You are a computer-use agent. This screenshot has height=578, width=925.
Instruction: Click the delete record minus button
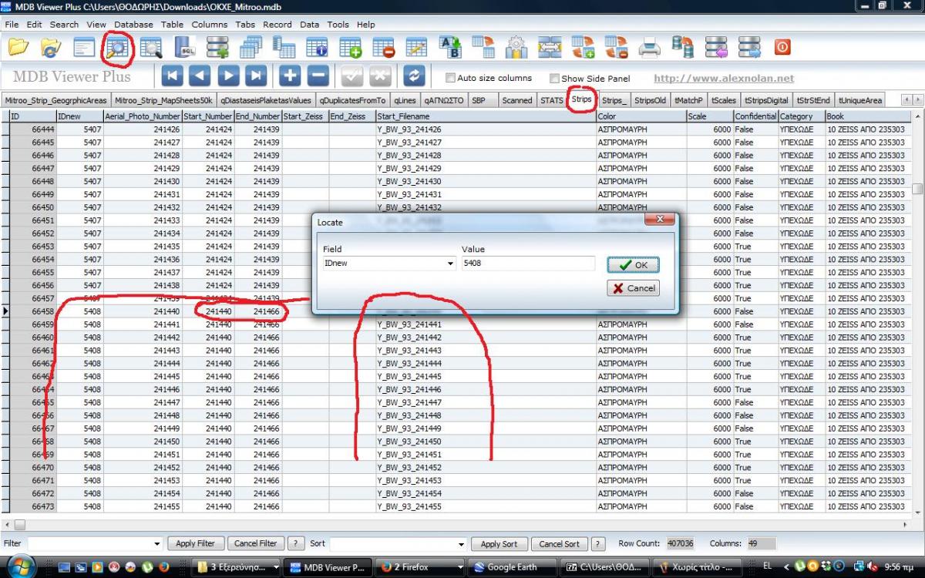318,76
